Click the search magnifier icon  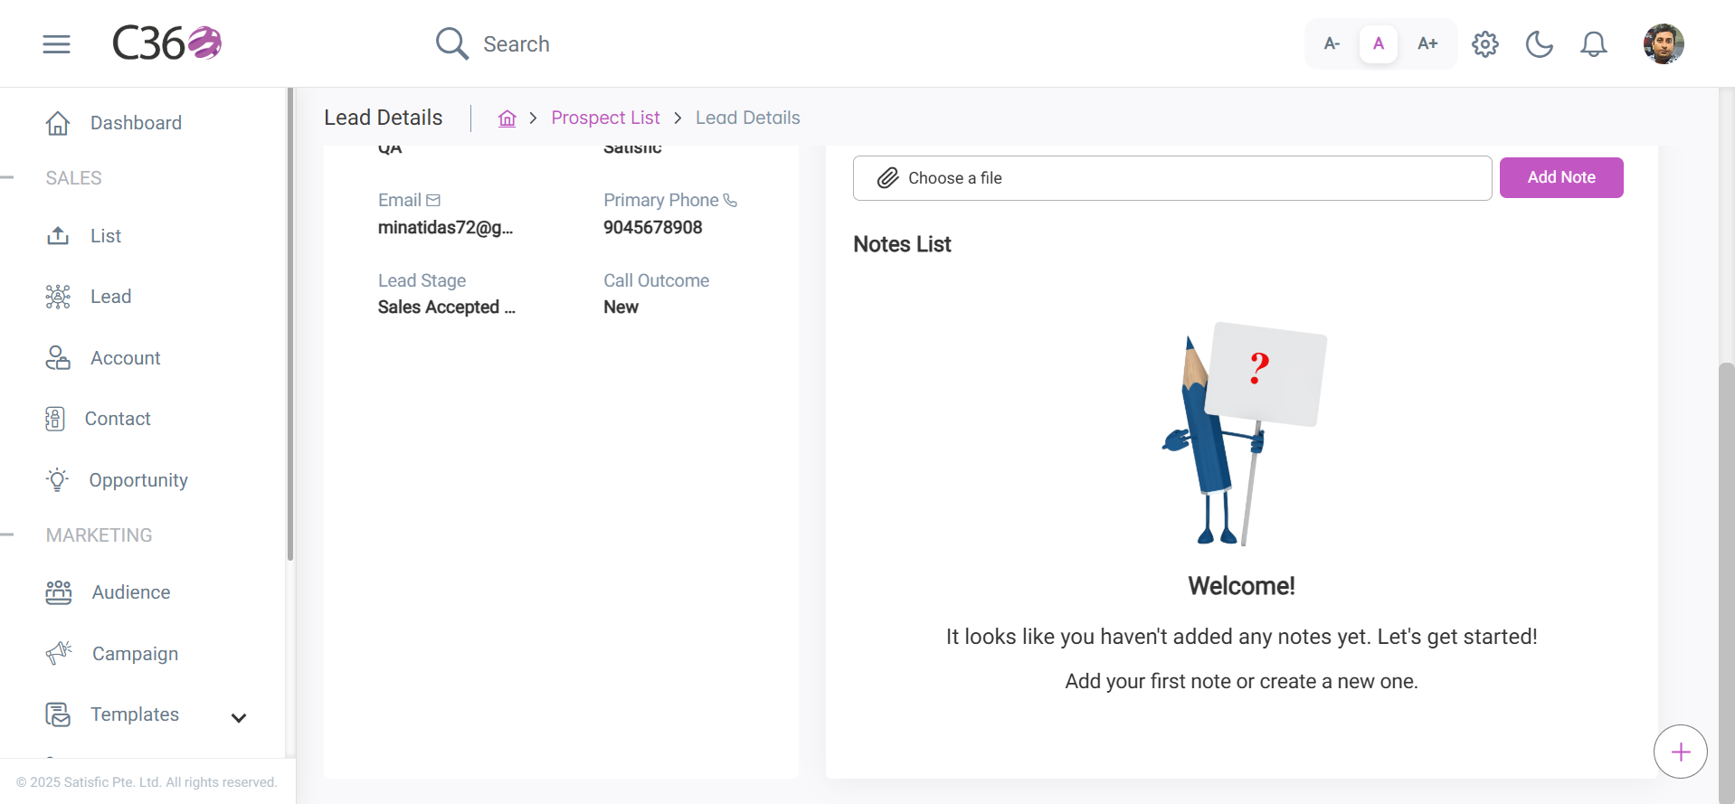pos(451,43)
